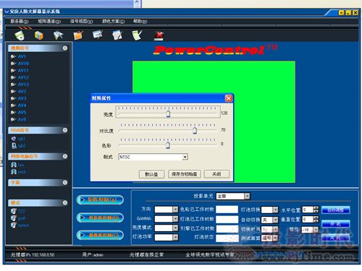362x271 pixels.
Task: Click the 灯泡已工作时数 field
Action: 227,219
